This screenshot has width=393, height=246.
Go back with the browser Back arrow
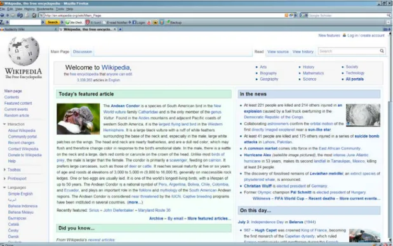tap(3, 15)
